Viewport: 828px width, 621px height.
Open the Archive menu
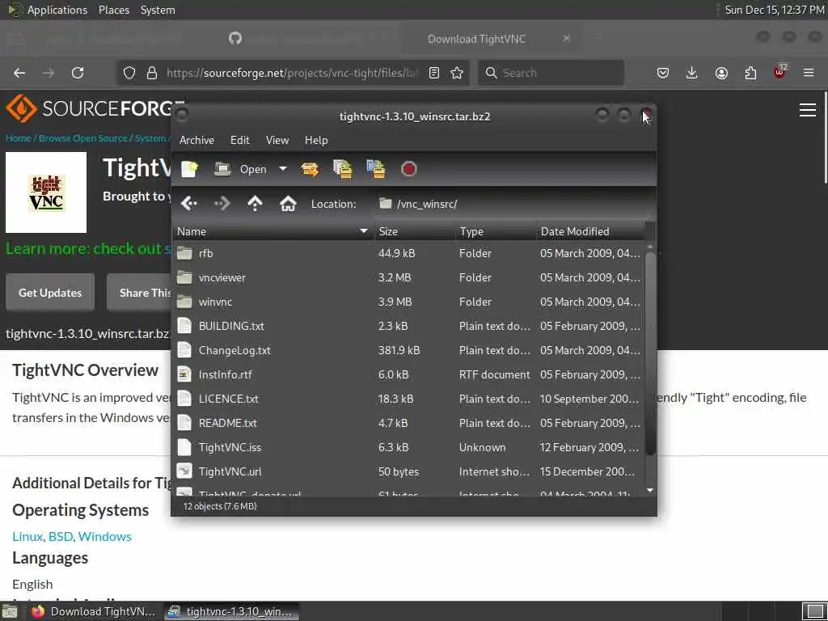click(196, 140)
